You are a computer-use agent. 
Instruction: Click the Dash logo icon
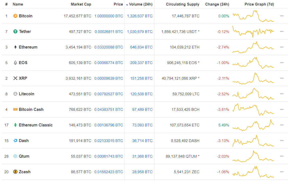(x=15, y=141)
